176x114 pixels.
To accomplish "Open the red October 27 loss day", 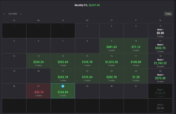I will (x=38, y=91).
